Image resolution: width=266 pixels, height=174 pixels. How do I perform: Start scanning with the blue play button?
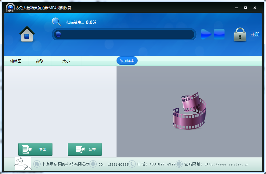click(x=206, y=34)
